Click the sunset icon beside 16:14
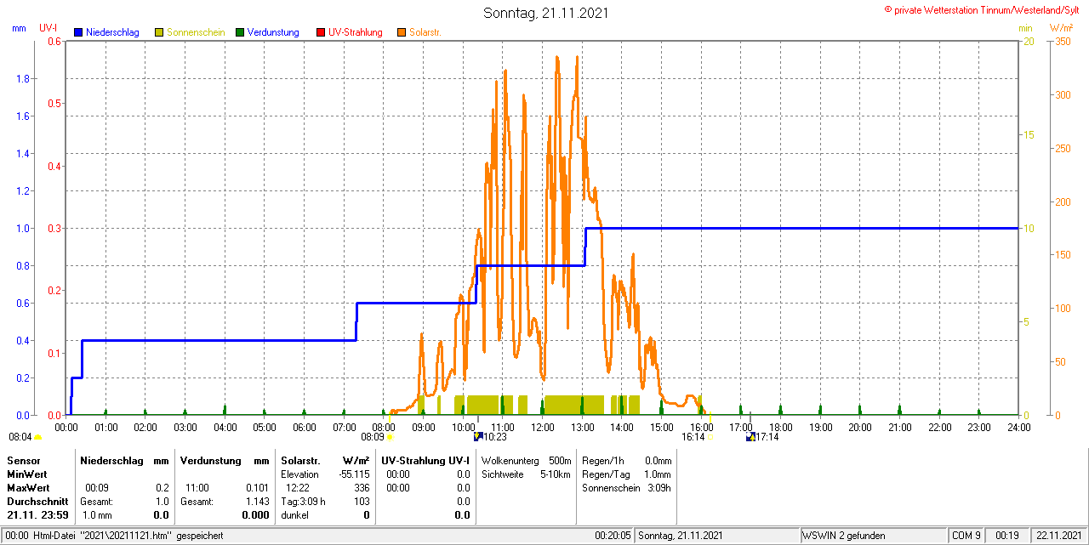1089x545 pixels. (710, 438)
